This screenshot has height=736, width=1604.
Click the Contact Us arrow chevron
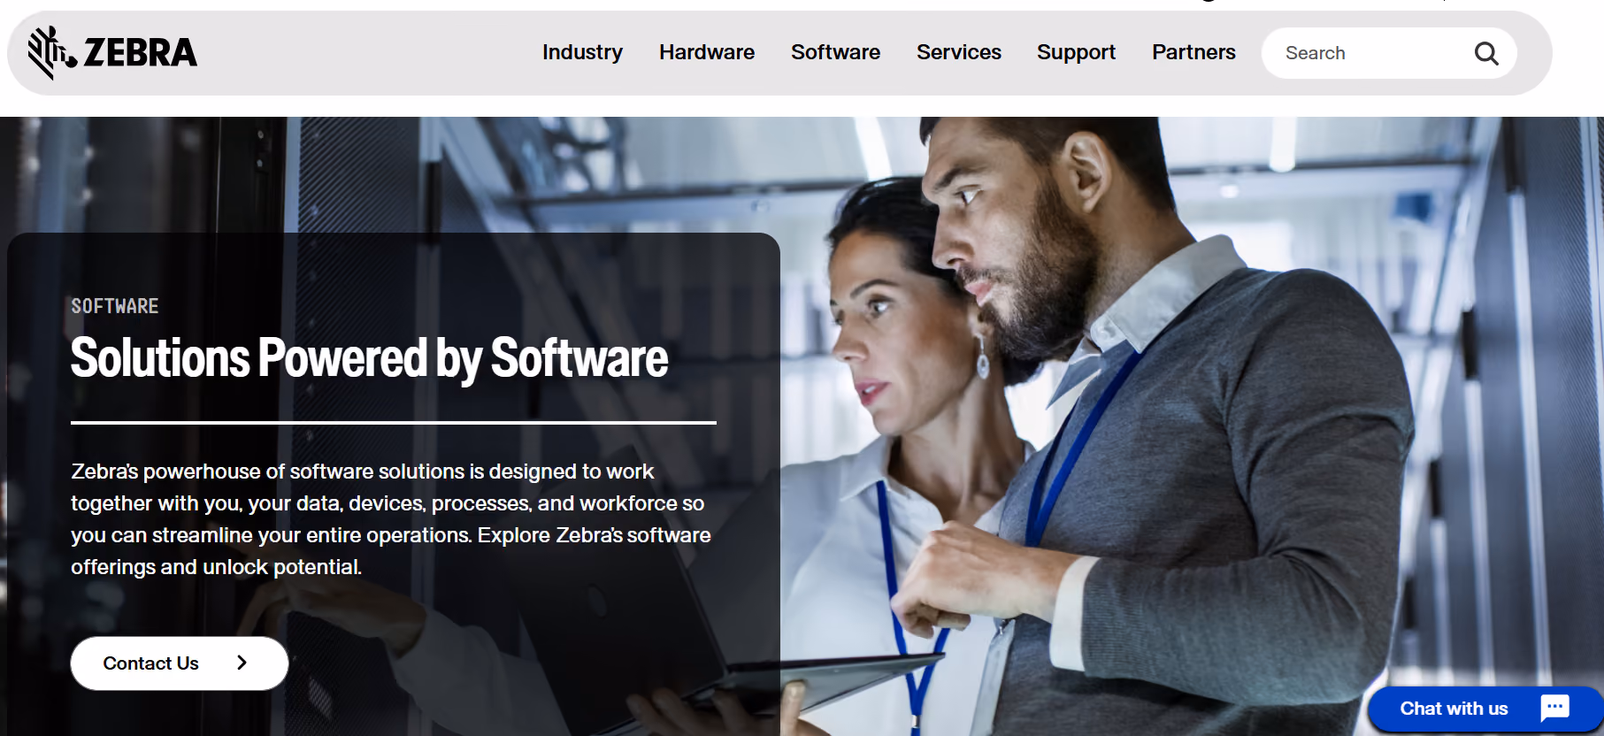pyautogui.click(x=242, y=663)
